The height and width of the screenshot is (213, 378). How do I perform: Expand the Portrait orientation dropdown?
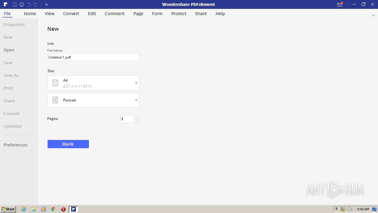pyautogui.click(x=93, y=100)
